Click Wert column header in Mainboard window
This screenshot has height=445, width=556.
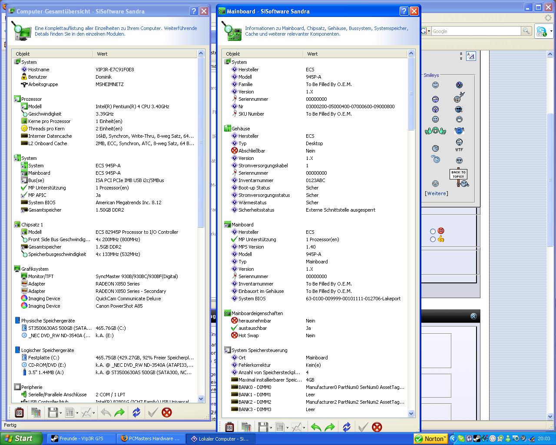coord(355,53)
